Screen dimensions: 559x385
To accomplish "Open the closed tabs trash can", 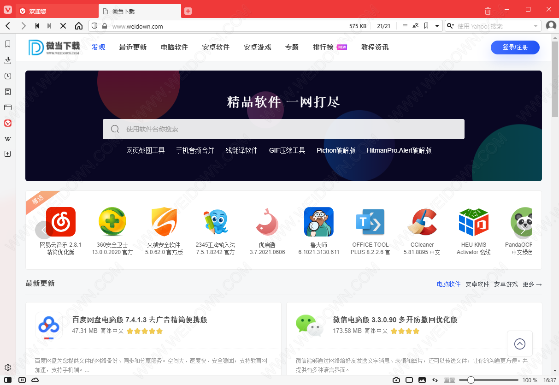I will tap(488, 11).
